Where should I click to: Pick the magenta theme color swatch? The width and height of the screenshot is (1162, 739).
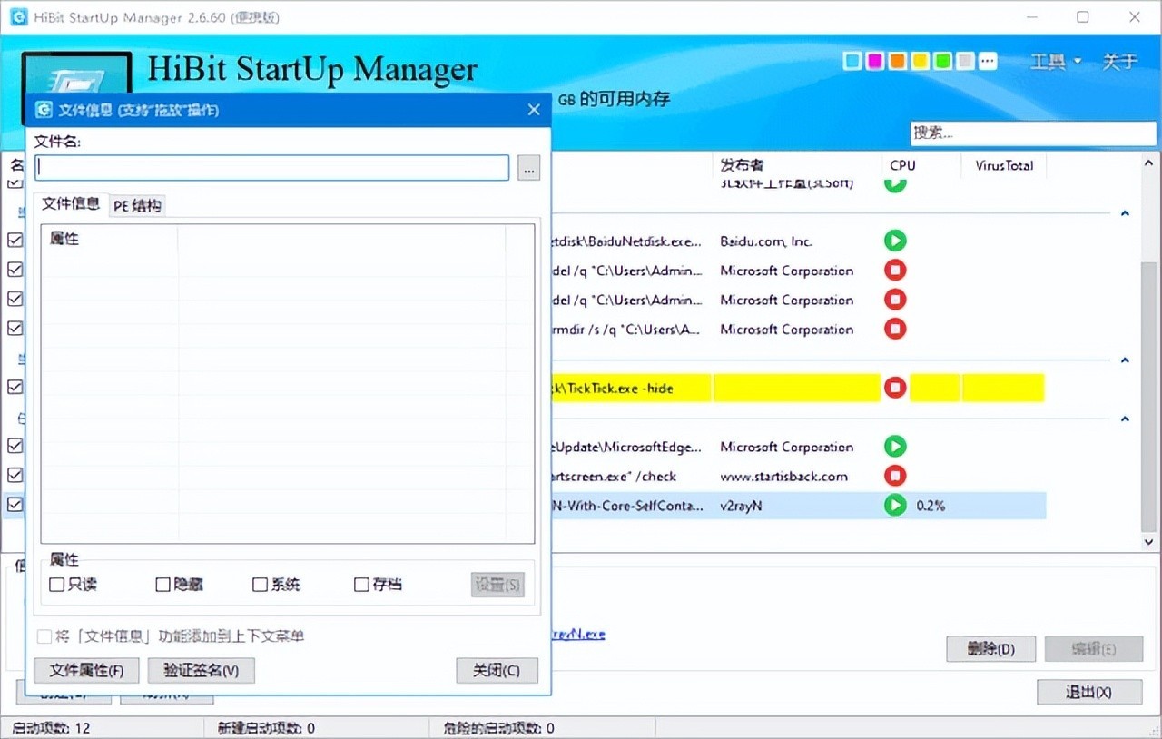pos(874,61)
